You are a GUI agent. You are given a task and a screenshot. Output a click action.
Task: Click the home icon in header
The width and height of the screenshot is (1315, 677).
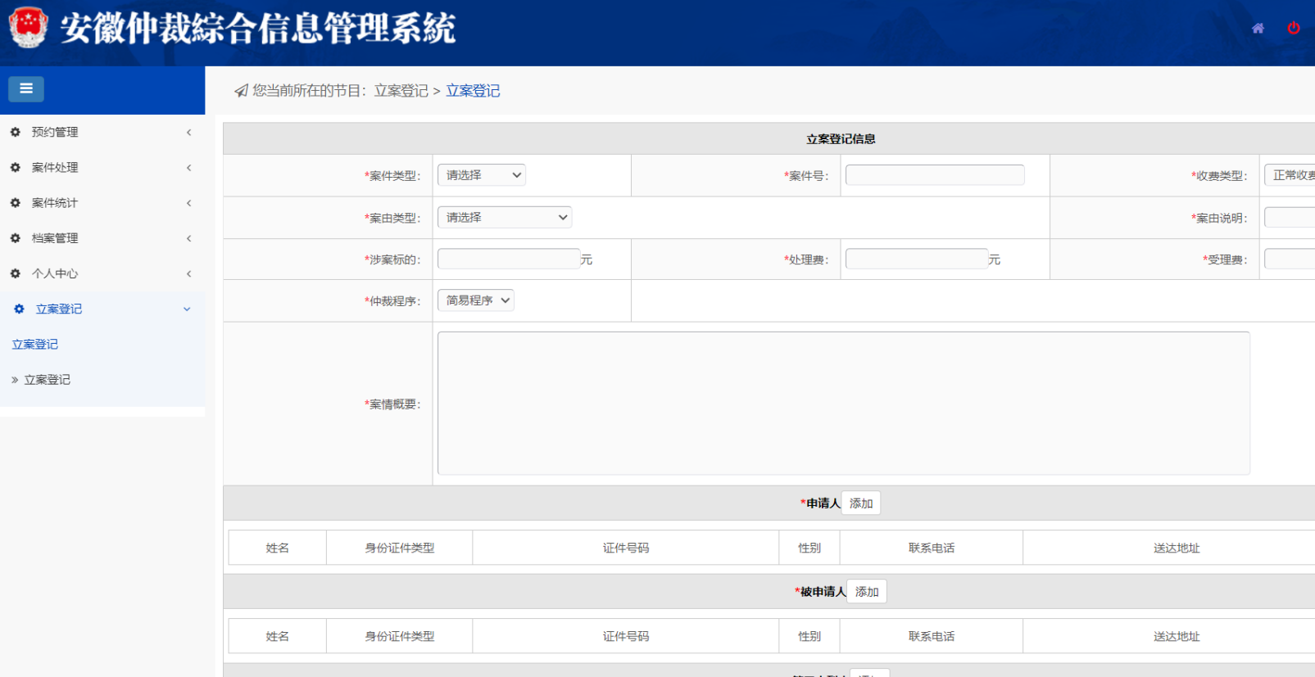point(1258,29)
